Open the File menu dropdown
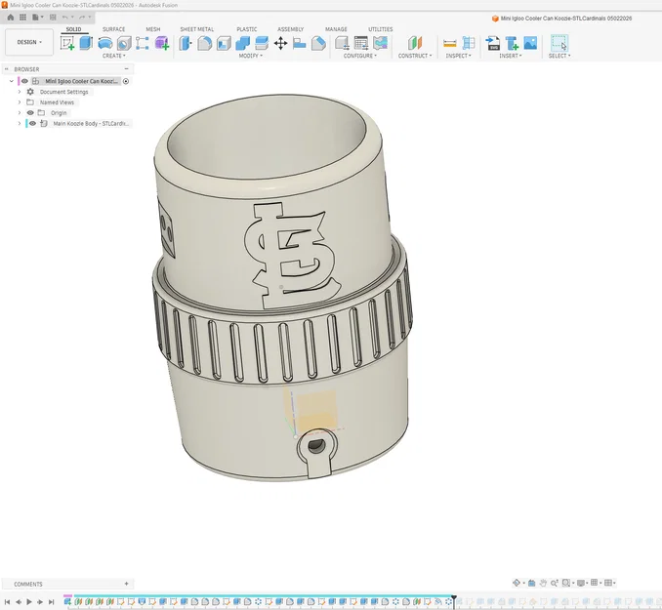This screenshot has height=610, width=662. tap(37, 18)
